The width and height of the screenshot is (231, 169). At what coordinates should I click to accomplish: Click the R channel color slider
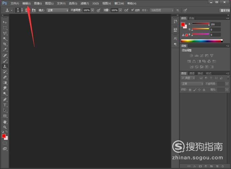(x=201, y=24)
